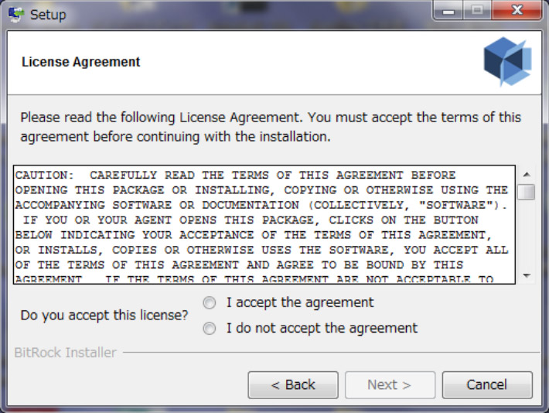Close the Setup dialog with the X
Screen dimensions: 549x413
click(x=517, y=12)
